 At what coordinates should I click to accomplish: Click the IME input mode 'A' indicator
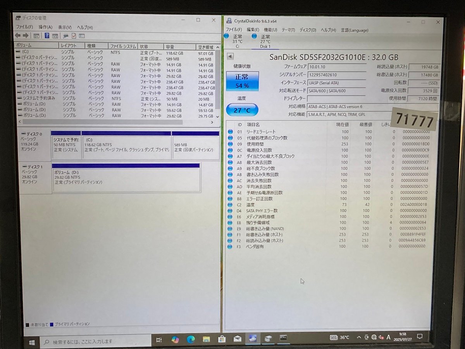click(x=389, y=337)
